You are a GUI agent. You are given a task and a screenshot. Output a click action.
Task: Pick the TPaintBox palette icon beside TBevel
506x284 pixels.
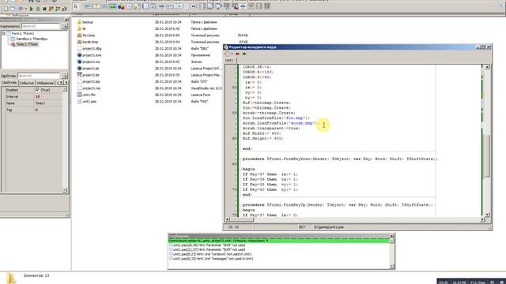click(x=137, y=6)
